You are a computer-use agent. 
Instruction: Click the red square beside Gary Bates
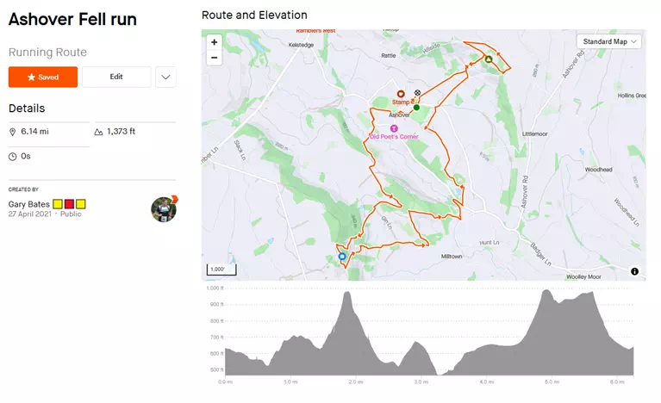pos(70,204)
